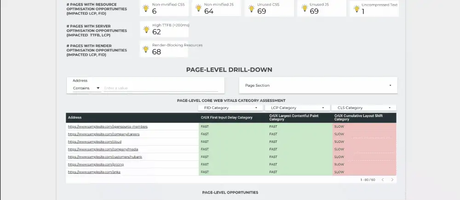Click the SLOW cell in opensource-members row
This screenshot has width=460, height=200.
tap(364, 127)
